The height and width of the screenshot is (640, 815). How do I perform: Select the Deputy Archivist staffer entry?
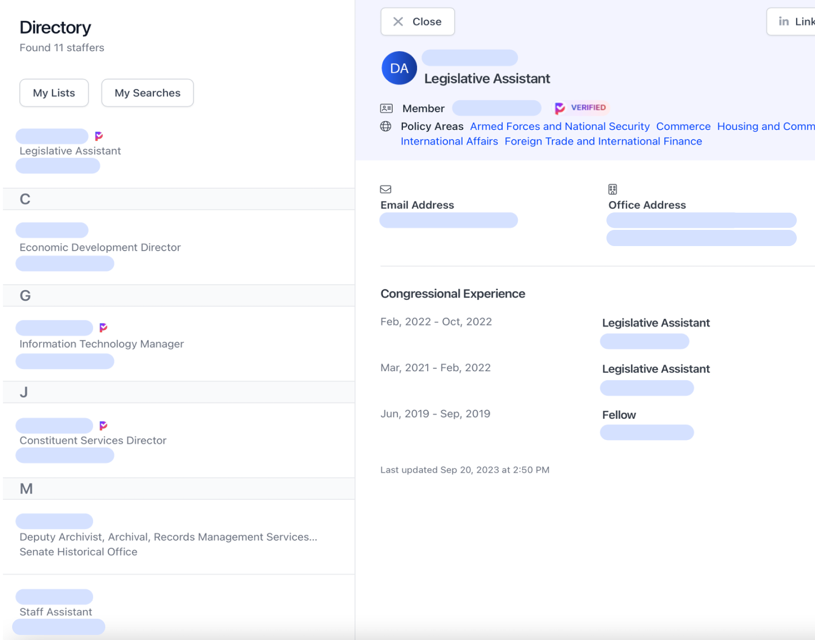point(168,537)
